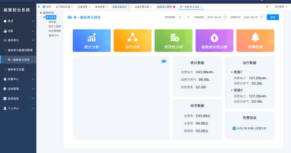This screenshot has width=291, height=153.
Task: Open 能耗单元设置 submenu item
Action: (x=16, y=70)
